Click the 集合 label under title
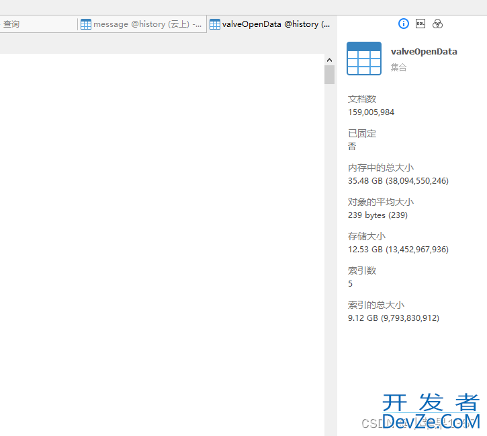This screenshot has height=436, width=487. 398,67
